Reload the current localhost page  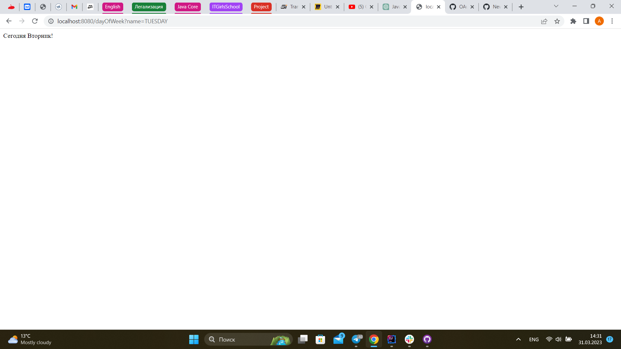click(35, 21)
